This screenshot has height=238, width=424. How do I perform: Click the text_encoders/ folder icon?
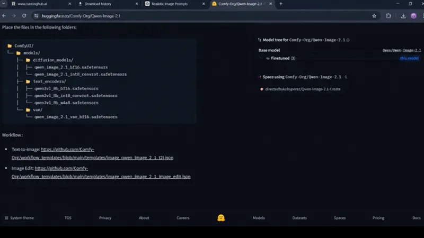(x=28, y=81)
